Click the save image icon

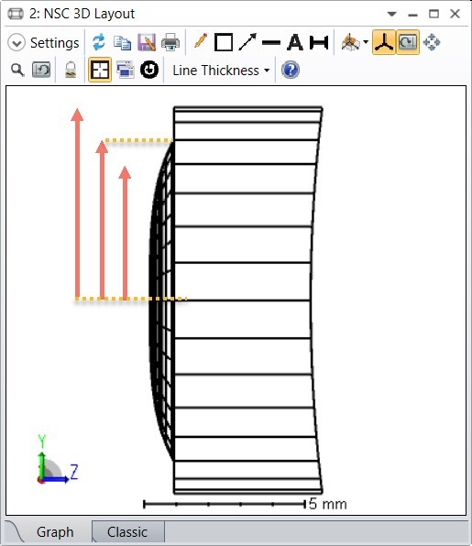147,42
